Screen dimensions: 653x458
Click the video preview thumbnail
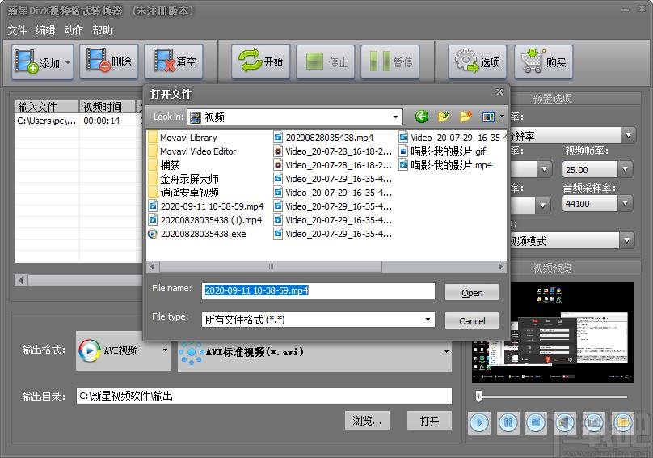click(552, 333)
